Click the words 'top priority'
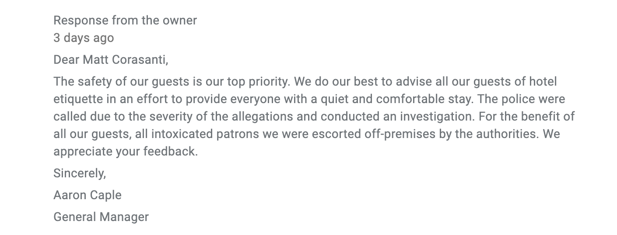Image resolution: width=617 pixels, height=235 pixels. coord(259,82)
